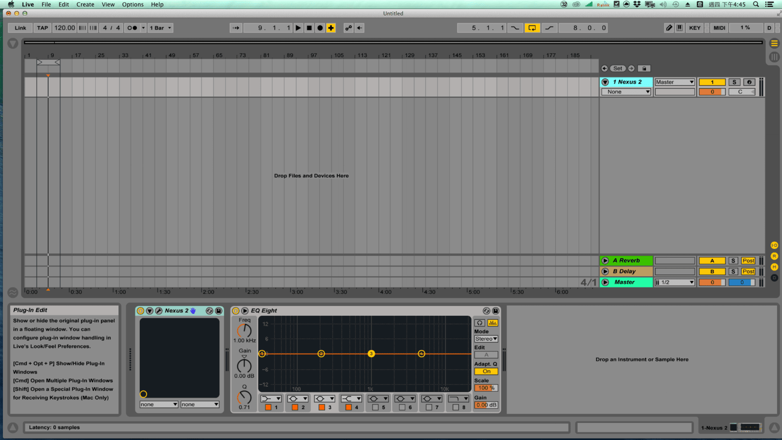Show the browser with top-left triangle
This screenshot has width=782, height=440.
coord(13,44)
